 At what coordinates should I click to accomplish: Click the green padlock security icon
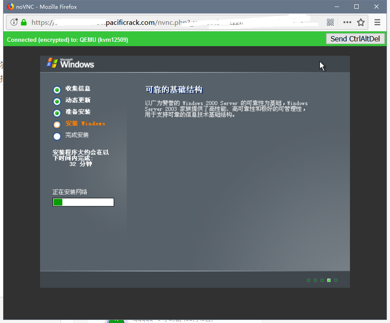pos(24,22)
